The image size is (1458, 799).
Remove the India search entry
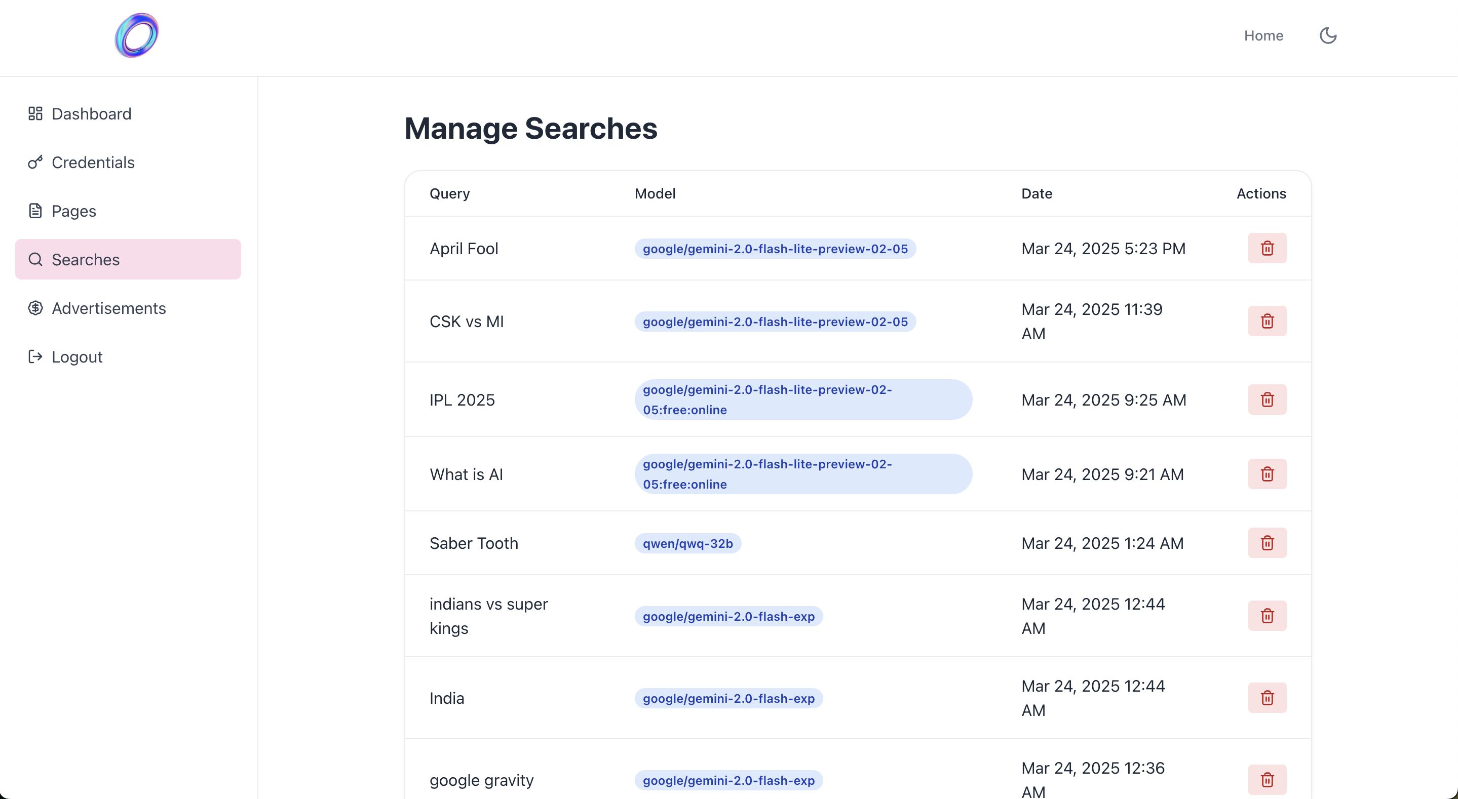pyautogui.click(x=1267, y=698)
